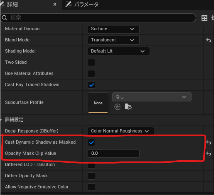Reset Blend Mode to default arrow

tap(209, 40)
